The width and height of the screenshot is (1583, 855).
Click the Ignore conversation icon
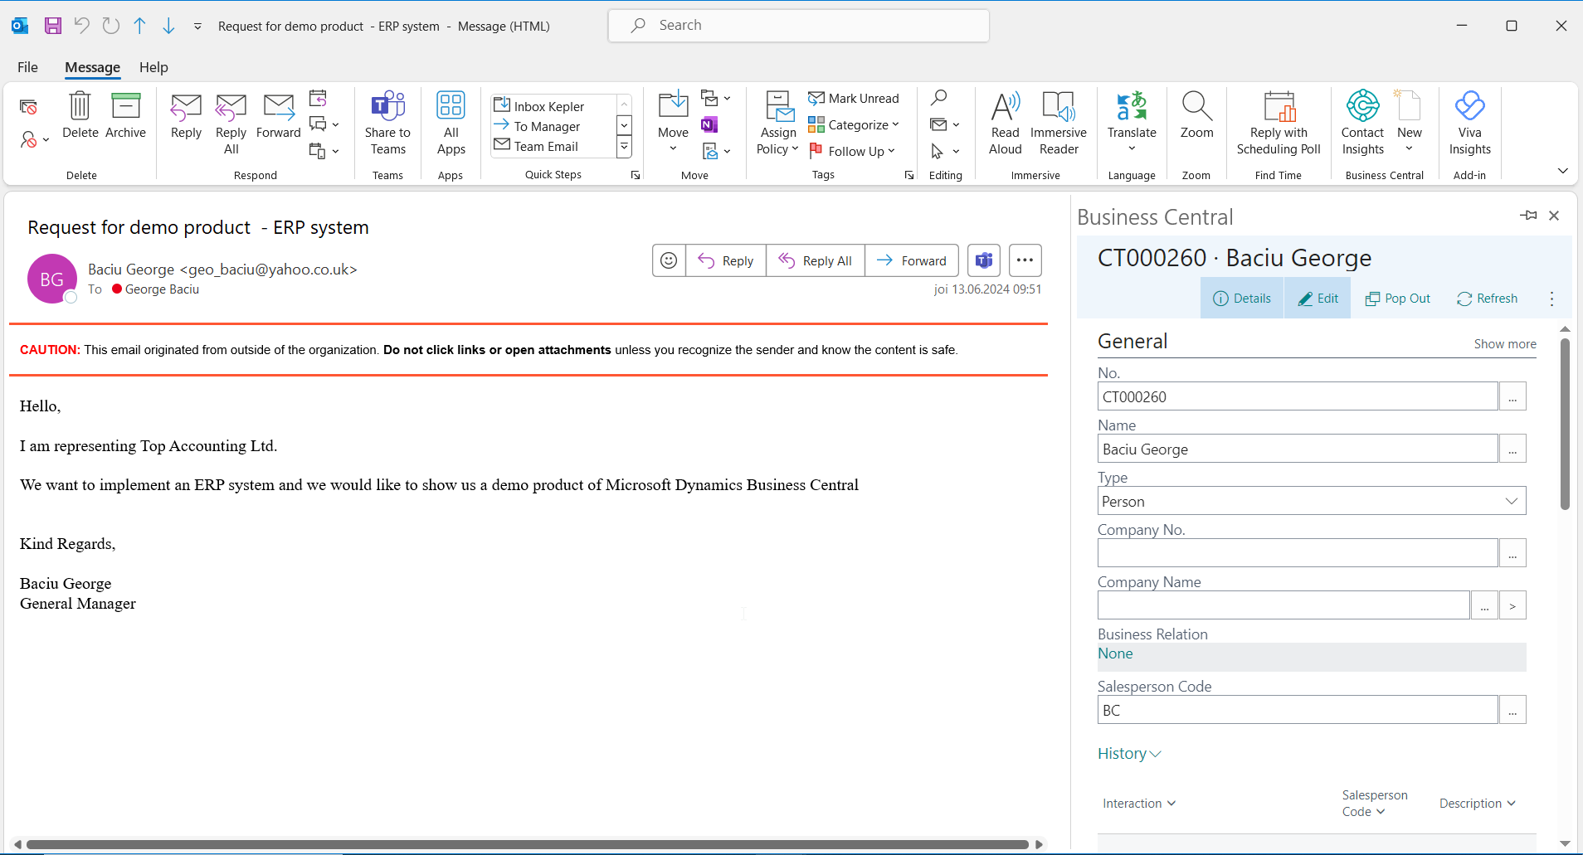pos(28,107)
